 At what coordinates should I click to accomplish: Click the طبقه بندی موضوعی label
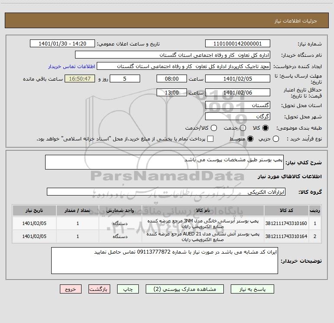(x=299, y=128)
